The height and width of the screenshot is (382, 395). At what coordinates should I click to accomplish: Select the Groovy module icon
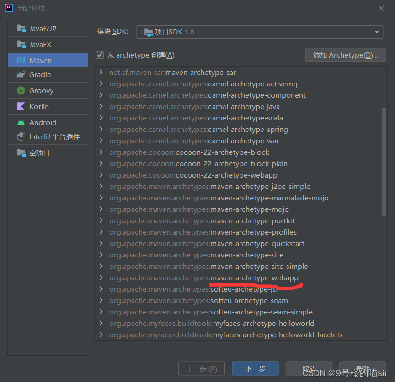pos(21,90)
